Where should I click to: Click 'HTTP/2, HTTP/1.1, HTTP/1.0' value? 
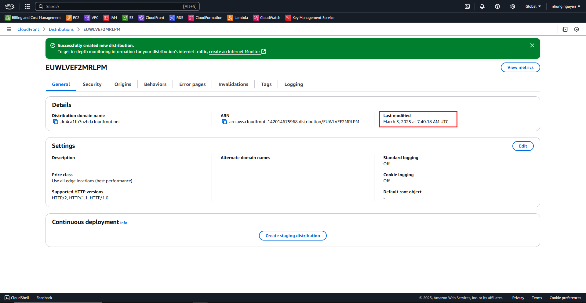pos(80,198)
